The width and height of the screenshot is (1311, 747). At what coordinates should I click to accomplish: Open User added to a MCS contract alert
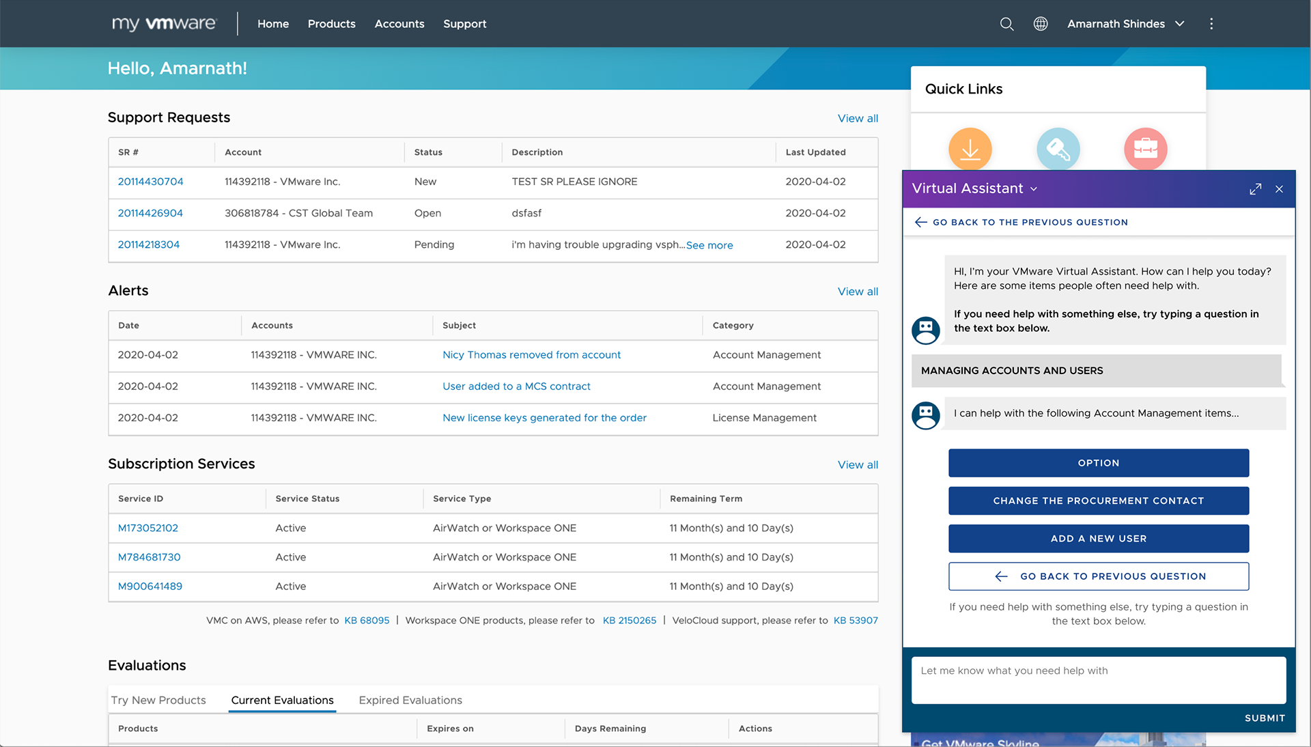516,386
